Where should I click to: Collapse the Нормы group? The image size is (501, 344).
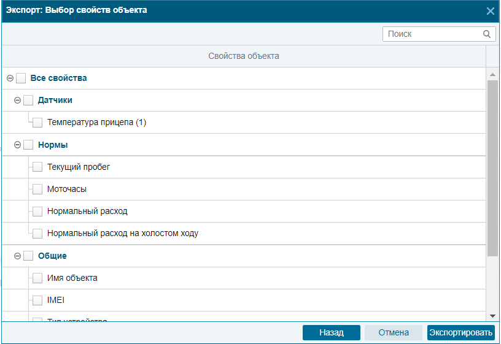tap(18, 145)
